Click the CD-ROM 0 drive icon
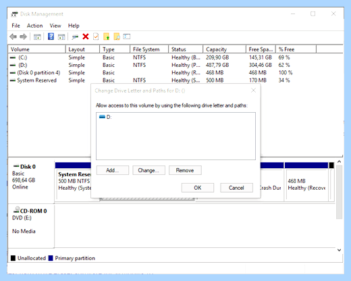 click(x=16, y=210)
